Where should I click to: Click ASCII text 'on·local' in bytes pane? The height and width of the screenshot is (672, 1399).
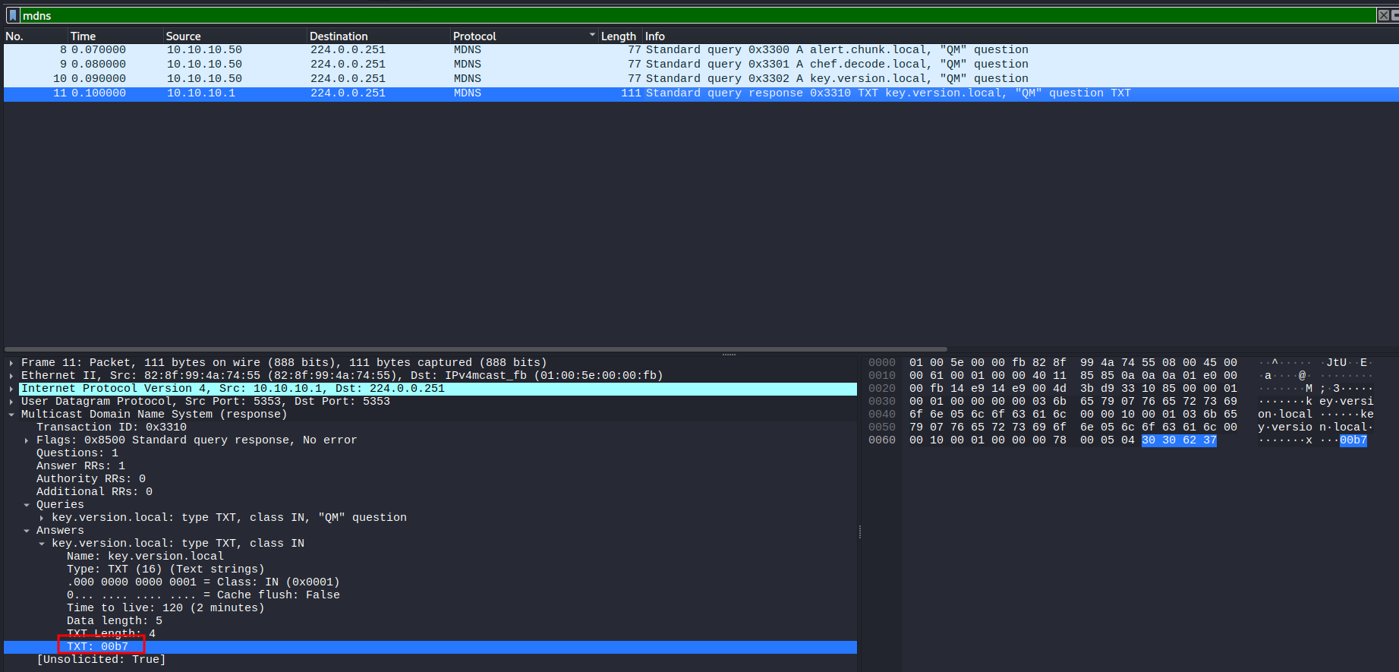click(x=1285, y=415)
